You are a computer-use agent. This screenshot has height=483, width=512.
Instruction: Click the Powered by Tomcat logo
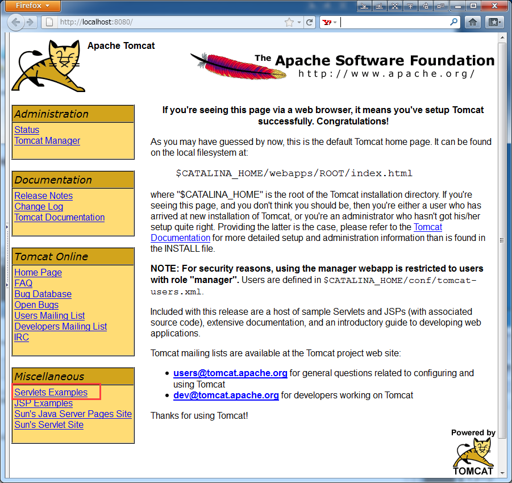[473, 452]
